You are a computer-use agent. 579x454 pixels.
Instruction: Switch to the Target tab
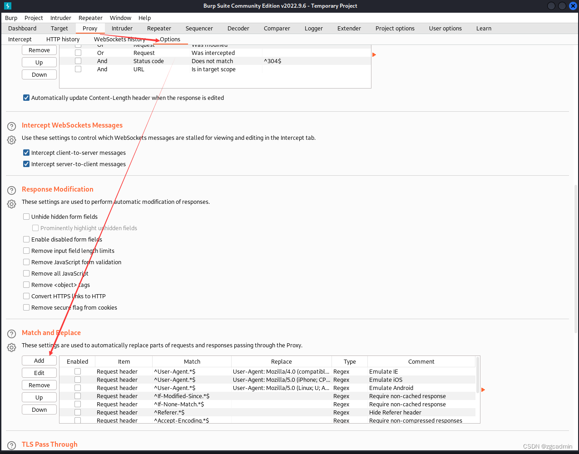pyautogui.click(x=59, y=28)
